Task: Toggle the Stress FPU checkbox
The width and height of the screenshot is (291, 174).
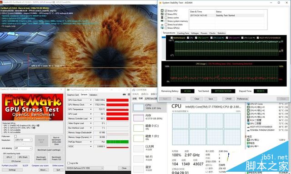Action: 166,14
